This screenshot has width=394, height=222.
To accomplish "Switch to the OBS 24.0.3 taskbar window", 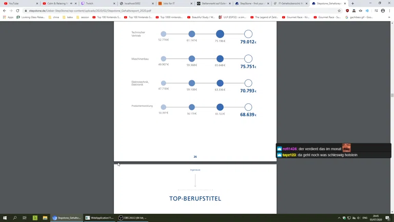I will pyautogui.click(x=133, y=218).
